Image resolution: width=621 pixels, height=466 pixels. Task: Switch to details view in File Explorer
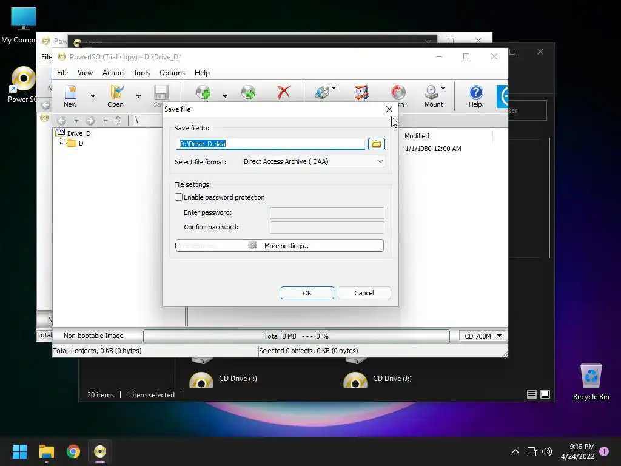tap(531, 394)
